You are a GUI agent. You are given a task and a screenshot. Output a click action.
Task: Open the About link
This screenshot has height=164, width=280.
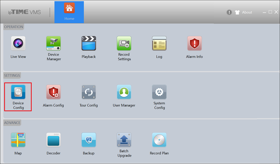pyautogui.click(x=247, y=12)
